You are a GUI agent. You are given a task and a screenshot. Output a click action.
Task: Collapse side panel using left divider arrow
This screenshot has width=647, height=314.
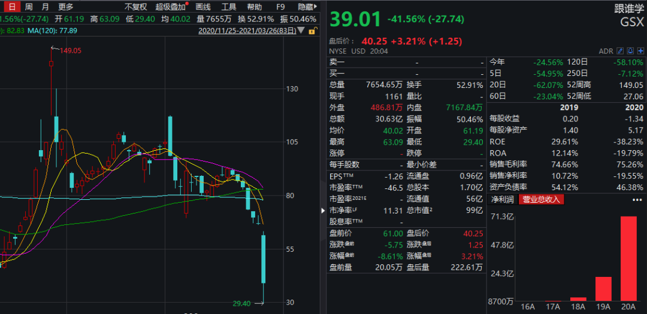click(323, 211)
